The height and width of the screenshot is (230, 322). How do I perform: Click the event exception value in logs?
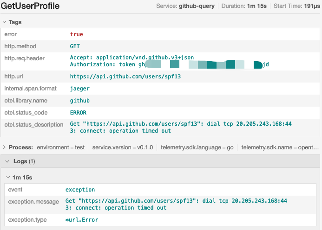(x=80, y=190)
